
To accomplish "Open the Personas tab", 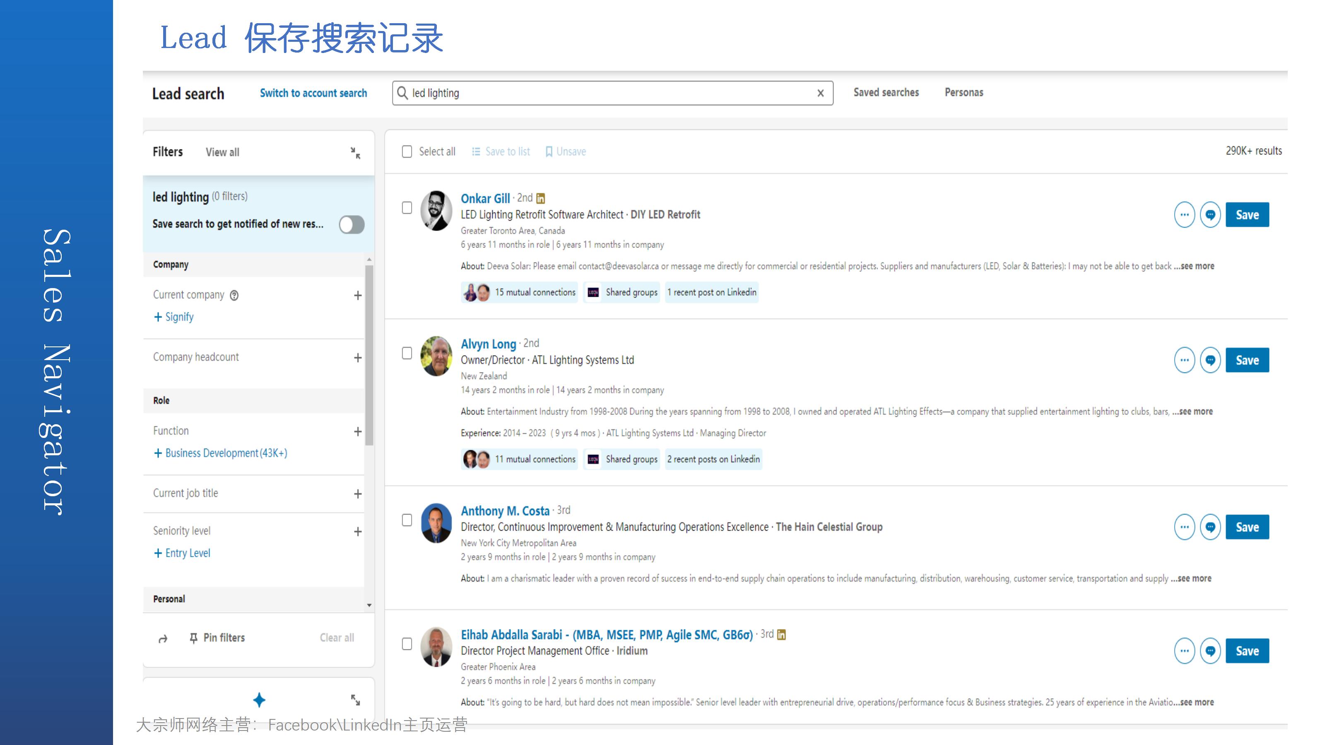I will 964,93.
